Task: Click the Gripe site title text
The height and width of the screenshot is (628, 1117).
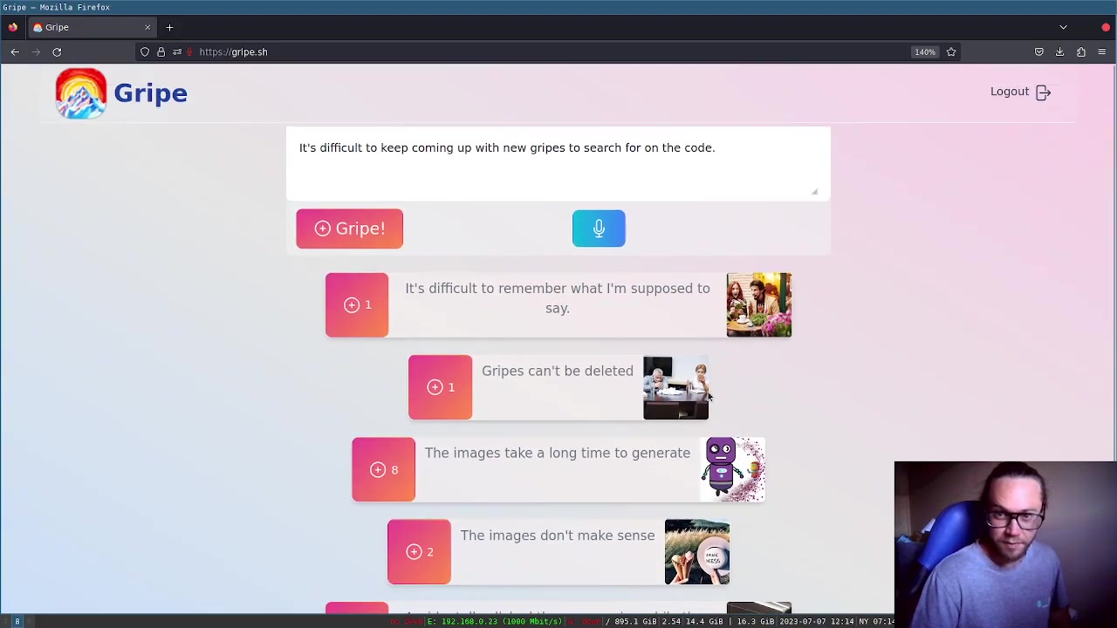Action: [150, 93]
